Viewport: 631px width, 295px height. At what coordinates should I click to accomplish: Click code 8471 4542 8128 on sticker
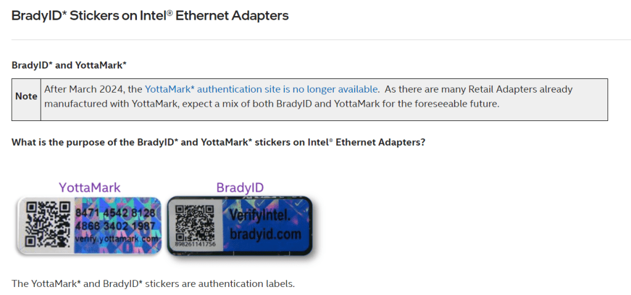tap(115, 214)
